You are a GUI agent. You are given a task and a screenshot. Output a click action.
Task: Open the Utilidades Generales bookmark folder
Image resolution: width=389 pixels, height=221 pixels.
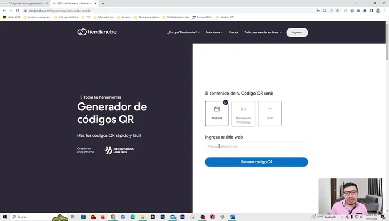(x=176, y=17)
